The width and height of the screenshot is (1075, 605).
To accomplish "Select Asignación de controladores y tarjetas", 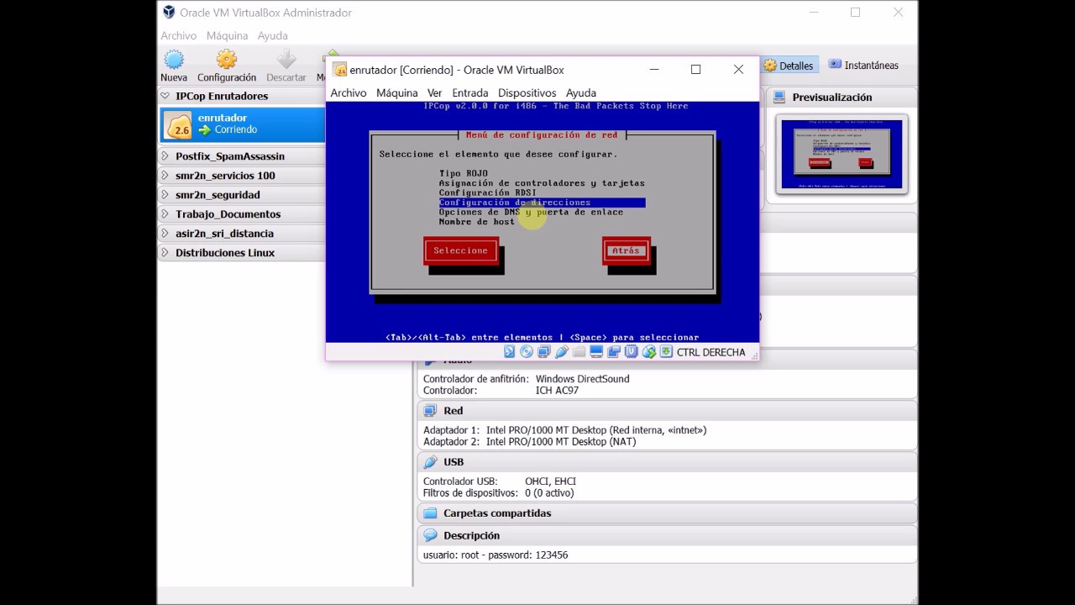I will (542, 183).
